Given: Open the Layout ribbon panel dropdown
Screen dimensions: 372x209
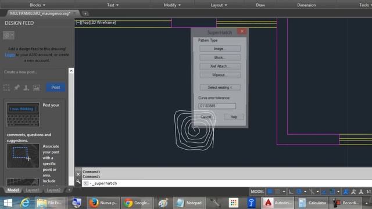Looking at the screenshot, I should 219,5.
